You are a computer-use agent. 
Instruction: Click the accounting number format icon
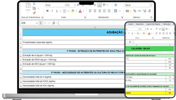coord(127,11)
